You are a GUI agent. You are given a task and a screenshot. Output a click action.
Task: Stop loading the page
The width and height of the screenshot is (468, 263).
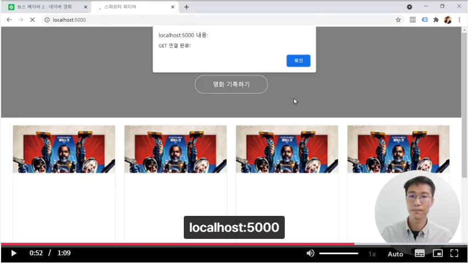[x=32, y=20]
